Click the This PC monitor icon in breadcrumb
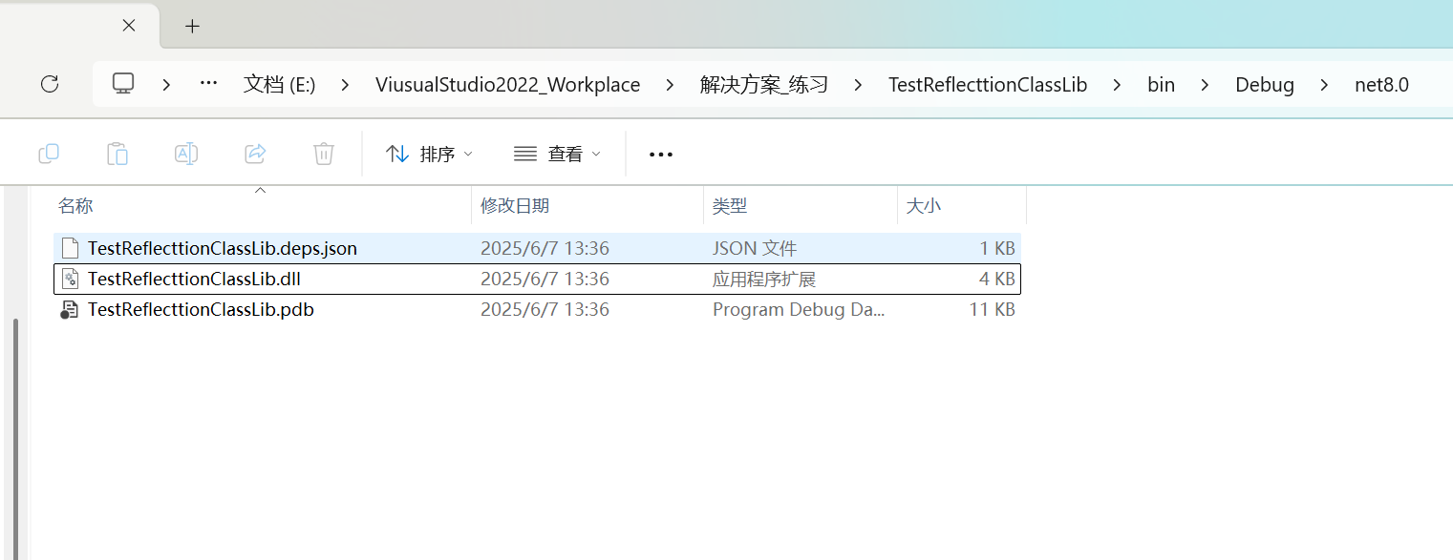Image resolution: width=1453 pixels, height=560 pixels. coord(123,84)
